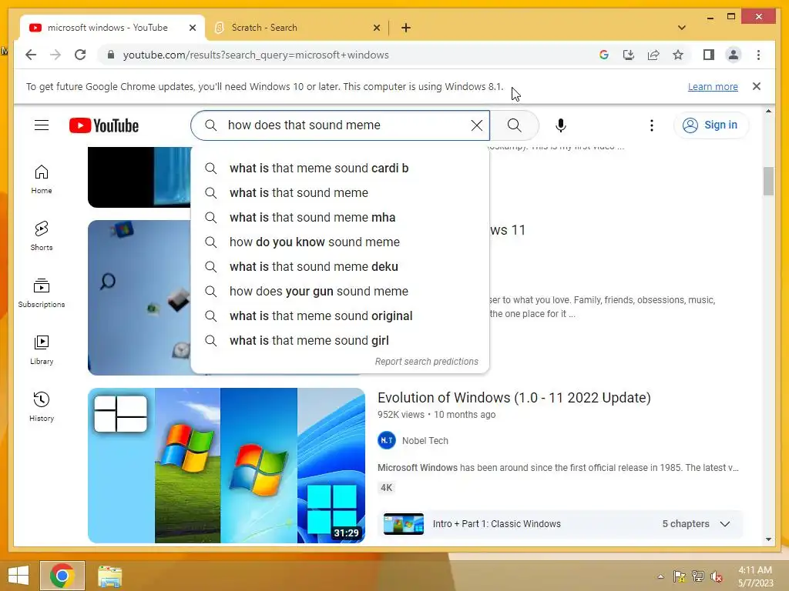Switch to the Scratch - Search tab
The image size is (789, 591).
coord(297,28)
